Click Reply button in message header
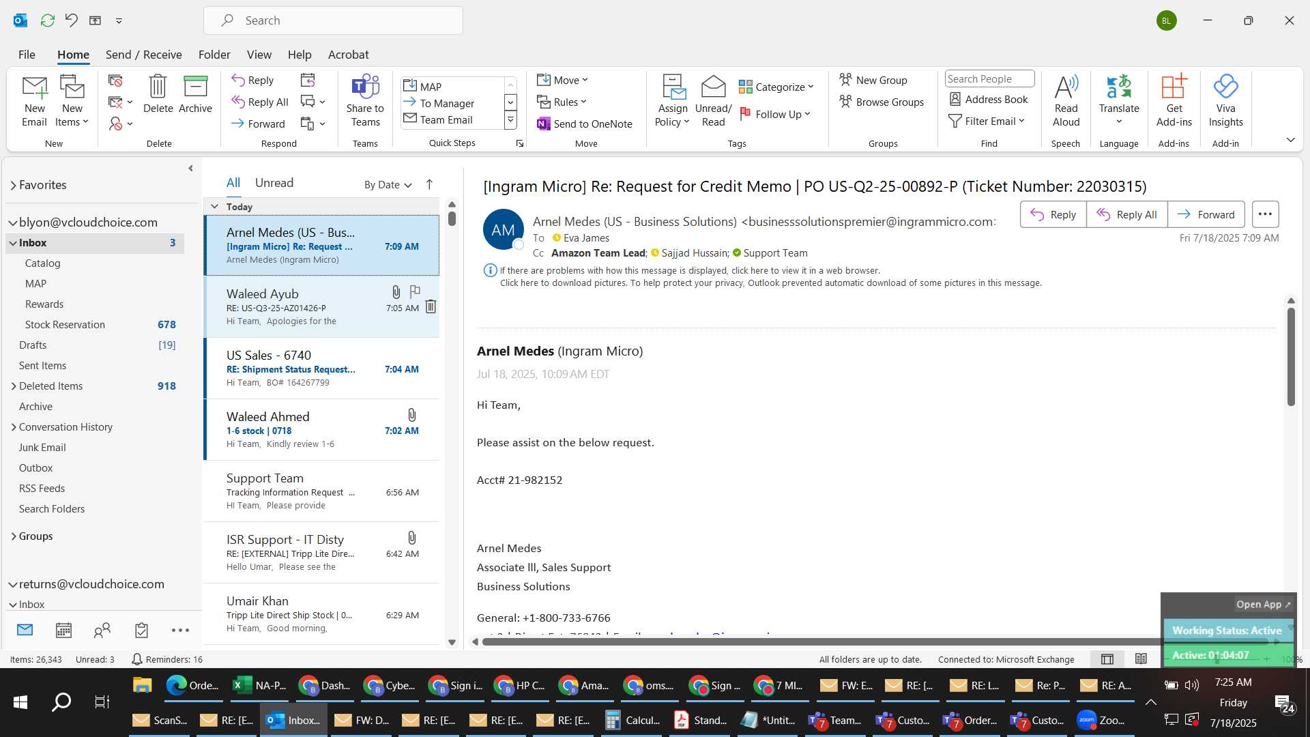This screenshot has height=737, width=1310. pos(1053,214)
